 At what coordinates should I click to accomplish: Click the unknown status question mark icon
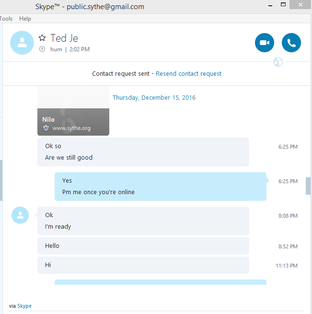tap(42, 49)
